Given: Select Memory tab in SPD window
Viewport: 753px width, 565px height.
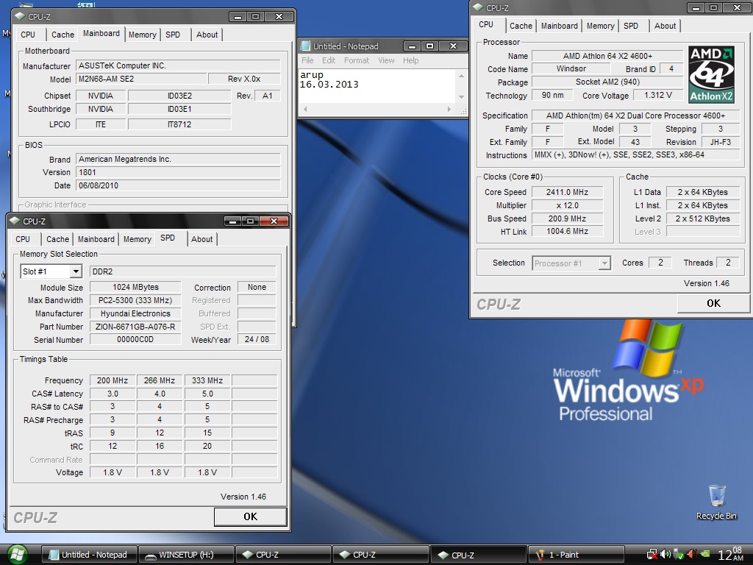Looking at the screenshot, I should pos(138,239).
